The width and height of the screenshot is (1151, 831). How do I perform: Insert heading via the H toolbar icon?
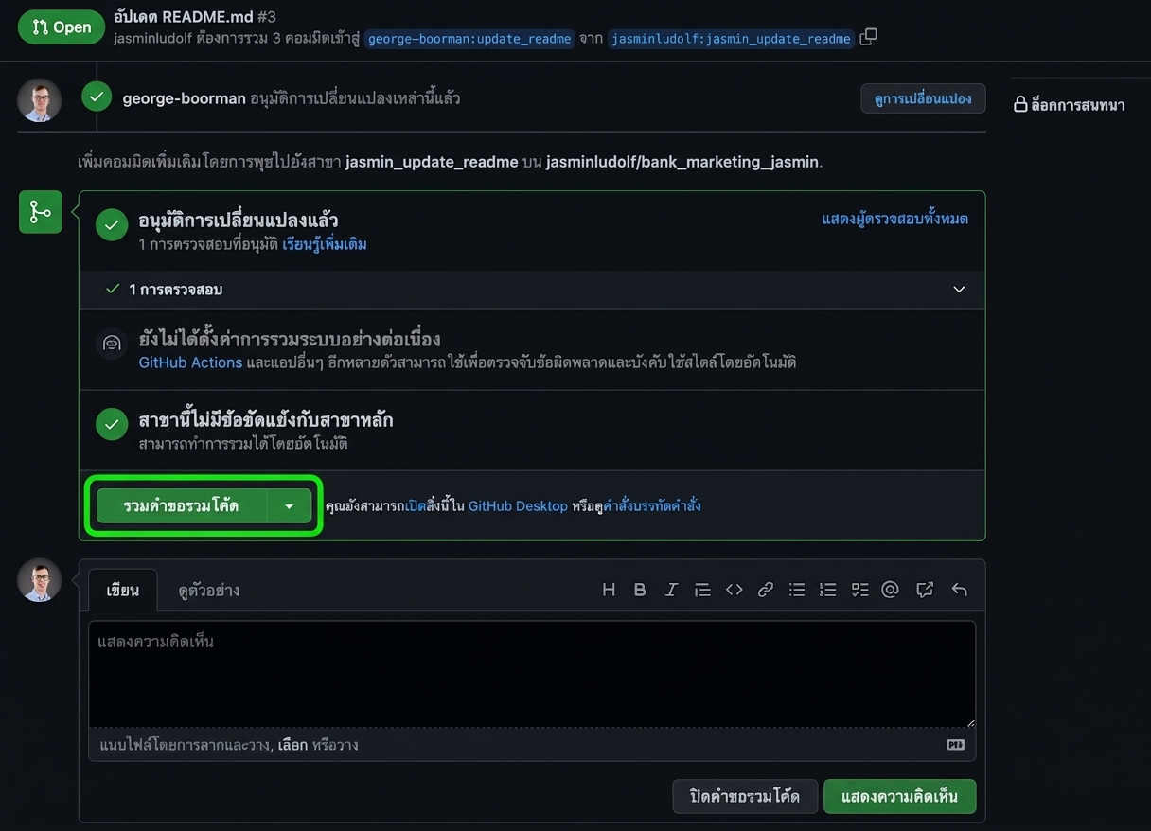click(x=609, y=590)
